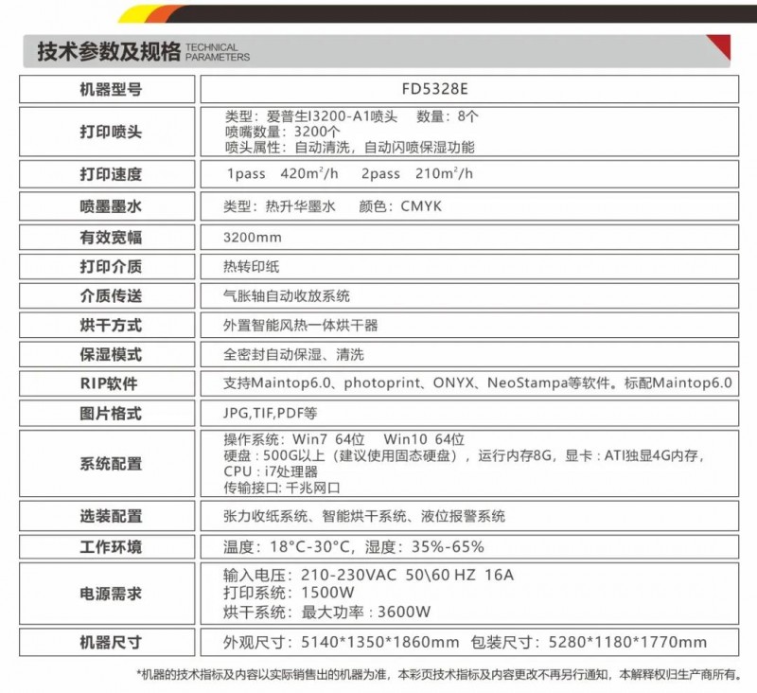Click the 机器尺寸 label cell
This screenshot has width=757, height=693.
point(111,643)
